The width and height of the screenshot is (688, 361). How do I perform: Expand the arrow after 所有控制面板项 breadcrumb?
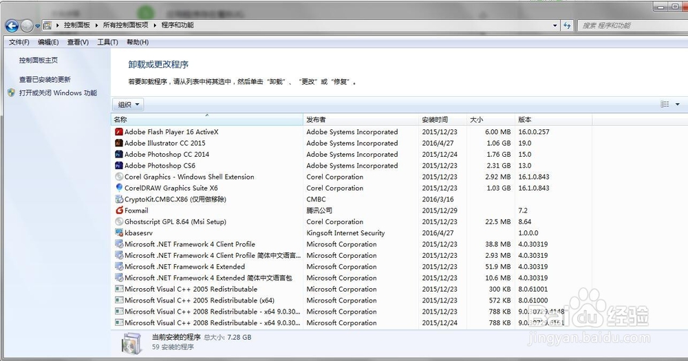(155, 25)
